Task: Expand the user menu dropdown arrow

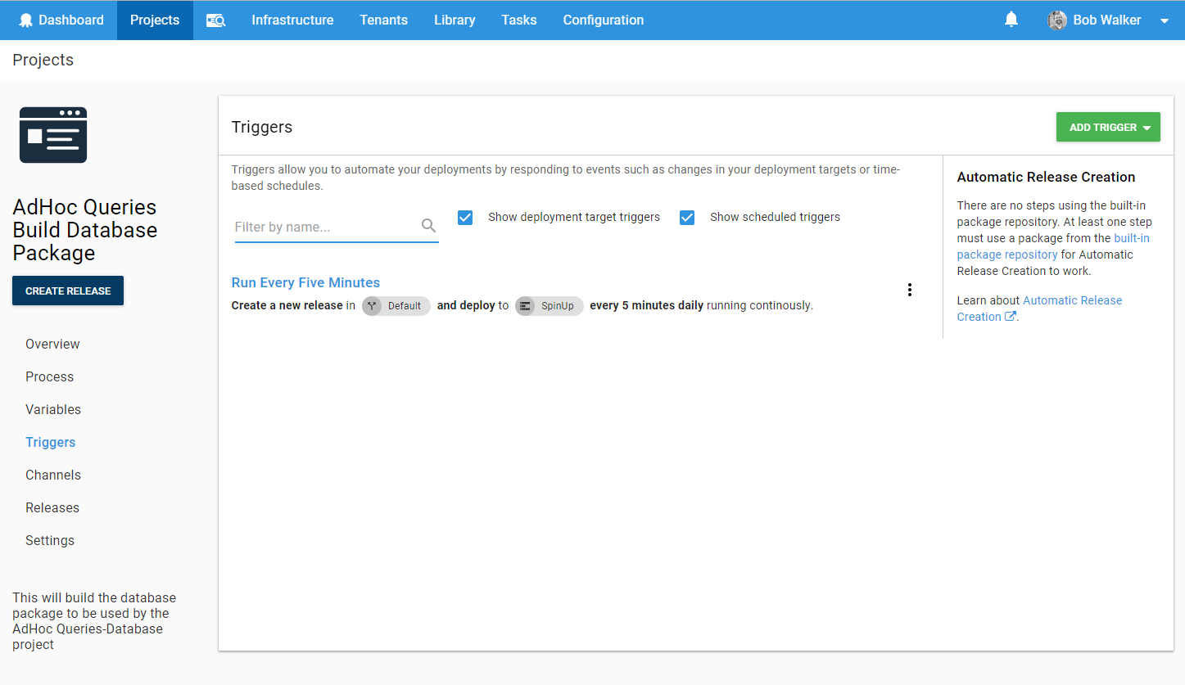Action: [1165, 21]
